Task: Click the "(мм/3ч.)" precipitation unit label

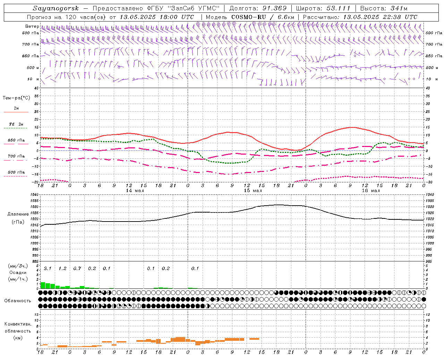Action: pos(18,266)
